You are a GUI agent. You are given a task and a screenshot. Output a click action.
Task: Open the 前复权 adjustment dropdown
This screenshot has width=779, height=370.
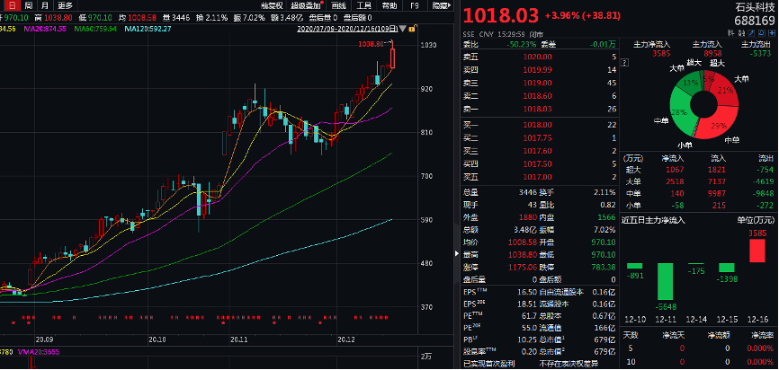(272, 6)
